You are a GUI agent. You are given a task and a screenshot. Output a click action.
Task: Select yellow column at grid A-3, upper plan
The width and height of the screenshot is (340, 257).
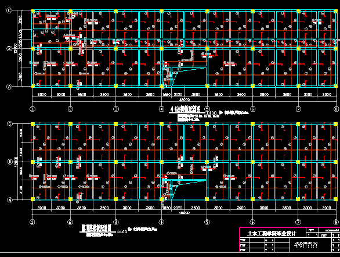(116, 86)
